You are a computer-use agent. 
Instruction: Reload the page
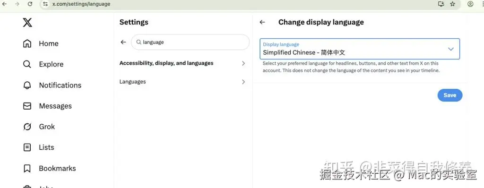click(30, 4)
